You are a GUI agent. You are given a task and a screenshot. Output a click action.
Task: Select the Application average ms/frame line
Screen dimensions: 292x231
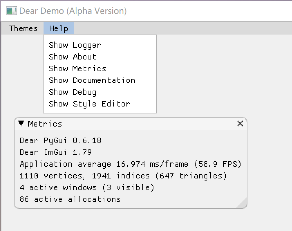130,164
